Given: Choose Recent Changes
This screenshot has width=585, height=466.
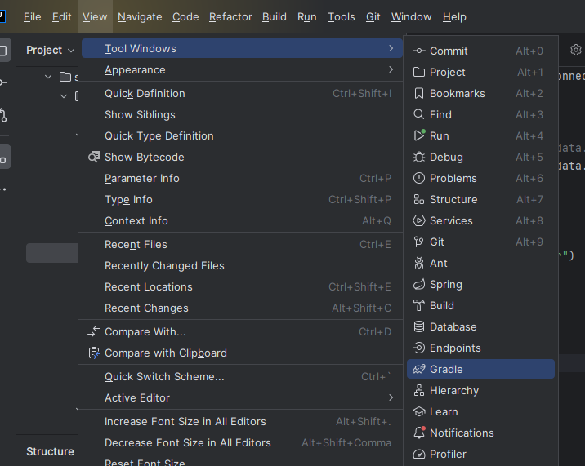Looking at the screenshot, I should (x=242, y=308).
